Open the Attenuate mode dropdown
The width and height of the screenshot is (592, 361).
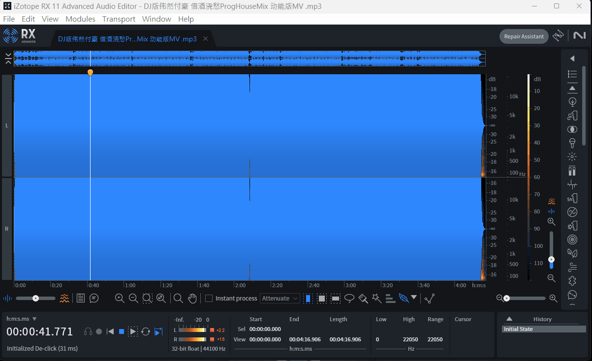(280, 299)
